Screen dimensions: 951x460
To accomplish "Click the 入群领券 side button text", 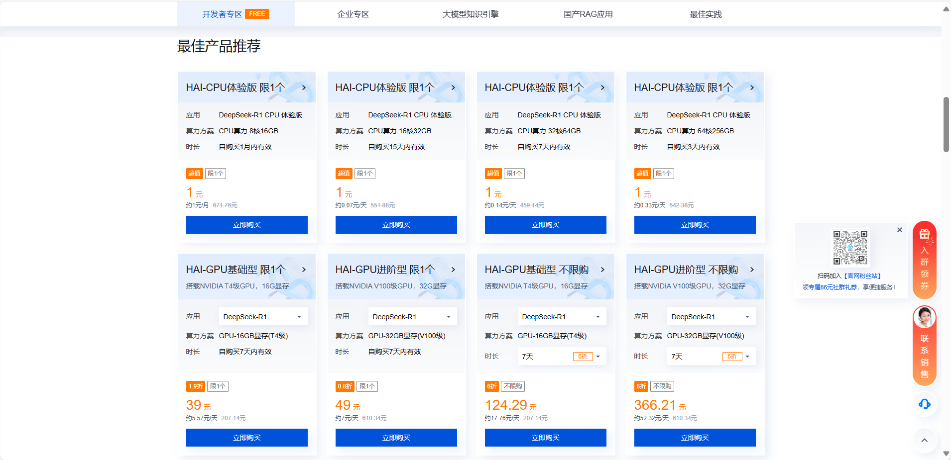I will pos(925,268).
